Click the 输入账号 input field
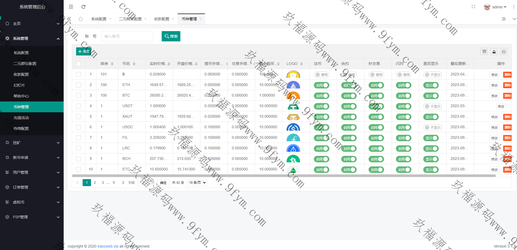Viewport: 517px width, 250px height. pyautogui.click(x=127, y=36)
